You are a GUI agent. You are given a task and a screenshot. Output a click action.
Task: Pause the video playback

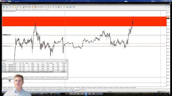pos(86,94)
